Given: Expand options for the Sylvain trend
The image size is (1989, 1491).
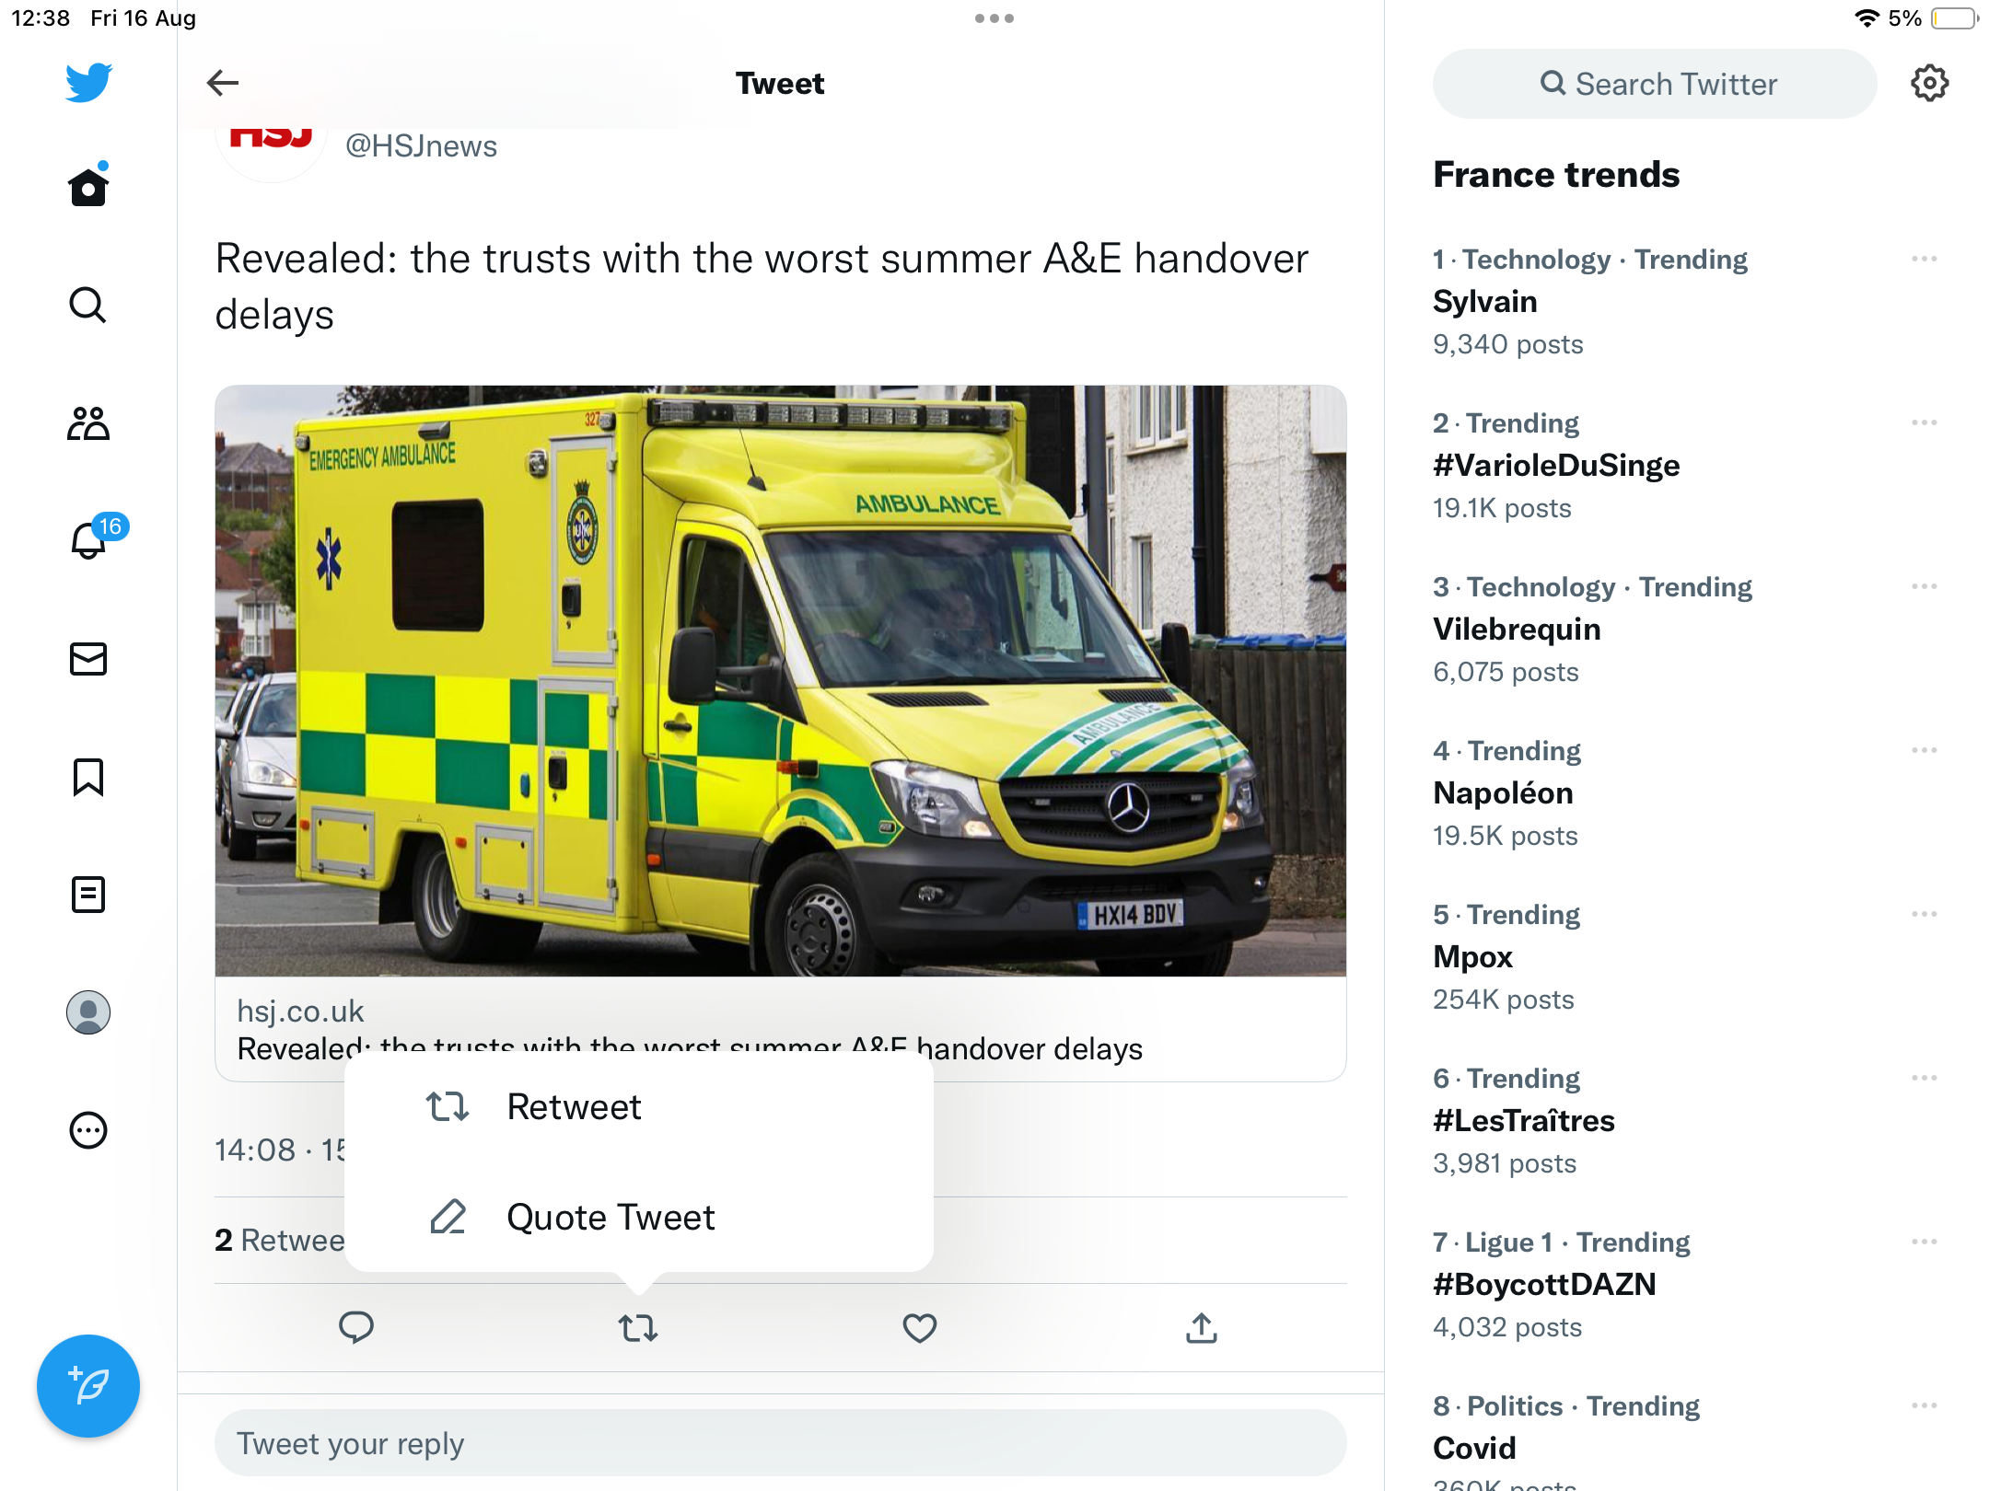Looking at the screenshot, I should pos(1925,259).
